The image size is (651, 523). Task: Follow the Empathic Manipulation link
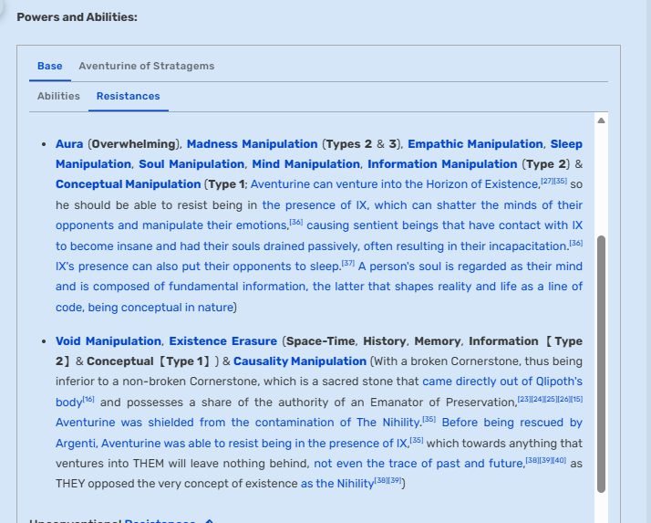[475, 144]
